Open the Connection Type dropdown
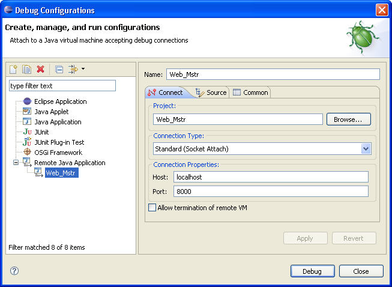This screenshot has height=287, width=392. pos(366,148)
